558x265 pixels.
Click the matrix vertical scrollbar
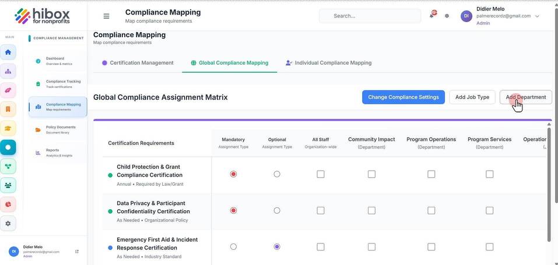(x=549, y=185)
